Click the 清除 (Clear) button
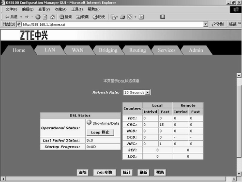 pos(82,172)
